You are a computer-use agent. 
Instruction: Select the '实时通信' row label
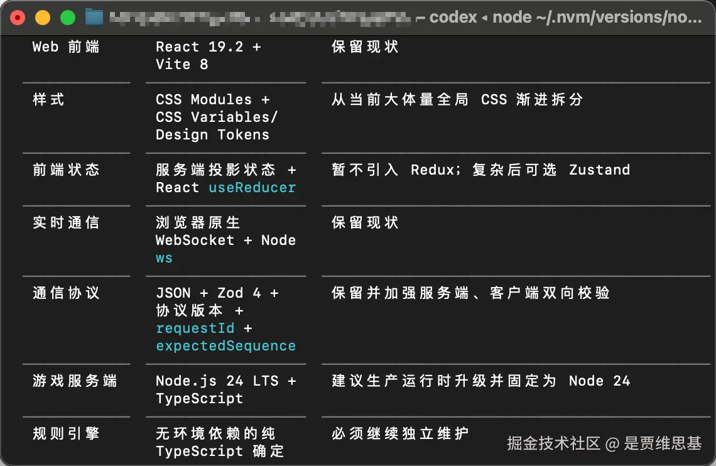coord(66,223)
